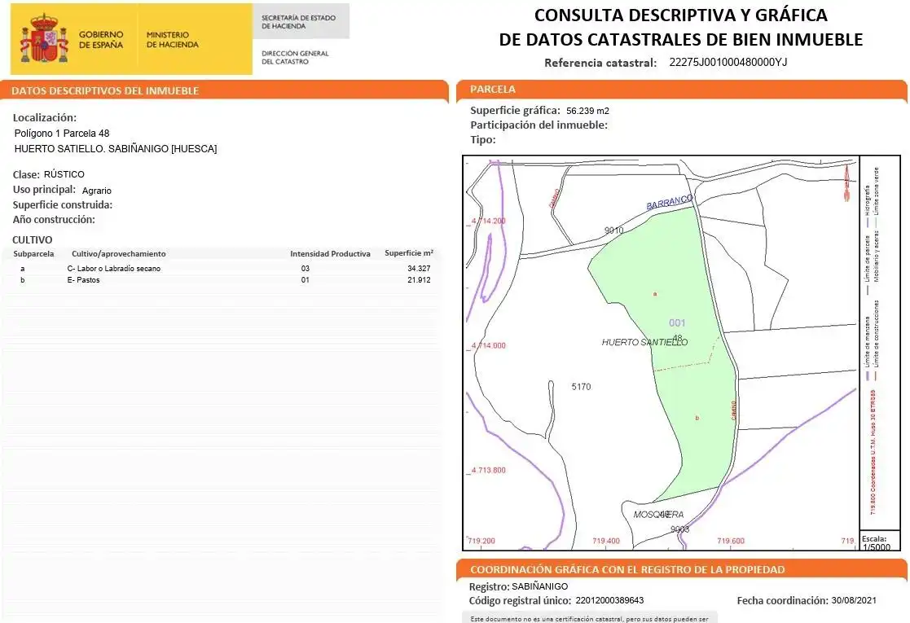Click the 'Cultivo/aprovechamiento' column header

click(118, 253)
